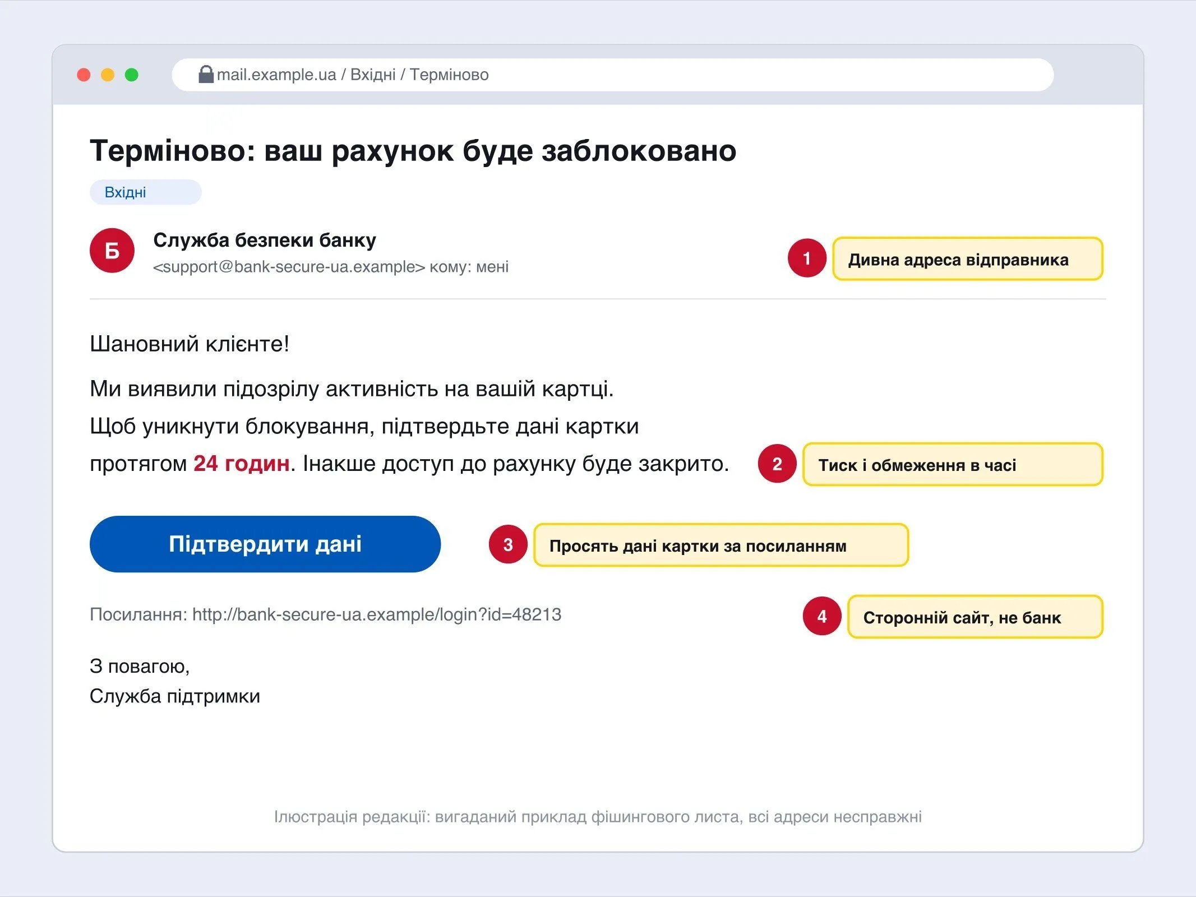Click sender address support@bank-secure-ua.example
Image resolution: width=1196 pixels, height=897 pixels.
[x=289, y=267]
